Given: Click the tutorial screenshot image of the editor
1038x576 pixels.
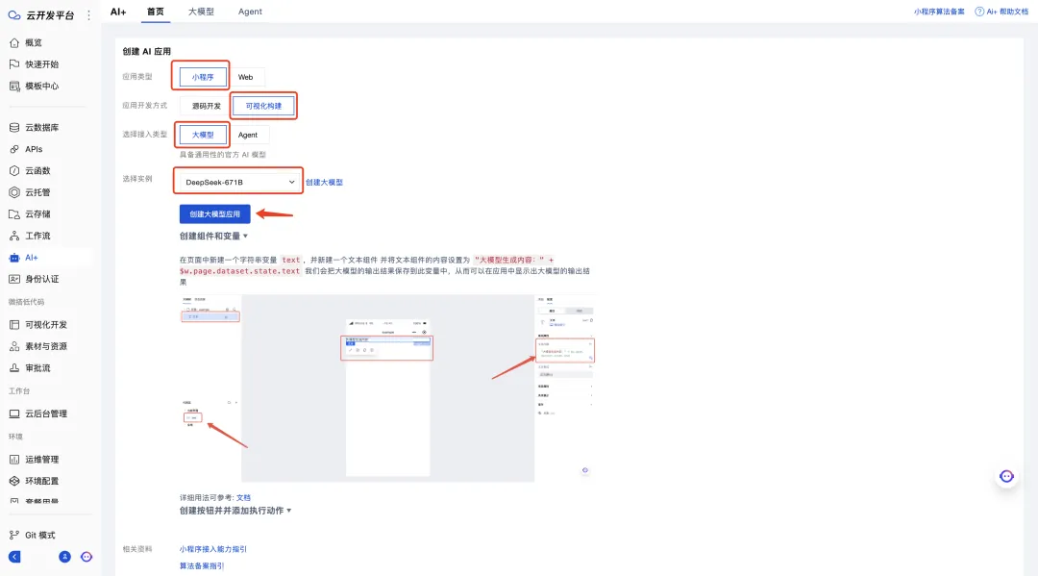Looking at the screenshot, I should click(387, 388).
